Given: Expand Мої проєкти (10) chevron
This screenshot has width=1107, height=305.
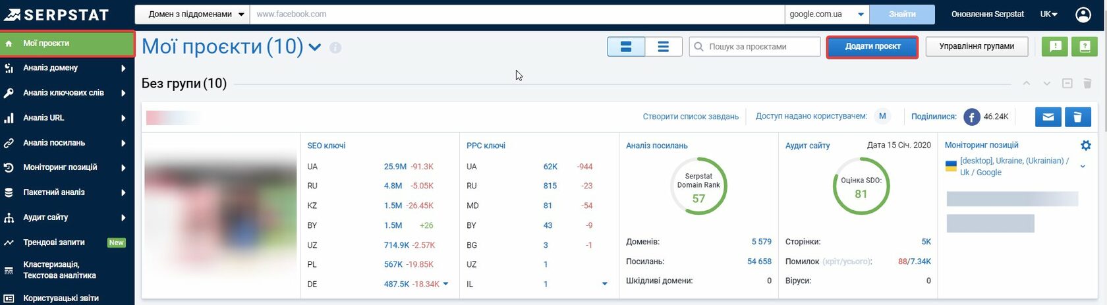Looking at the screenshot, I should coord(315,47).
